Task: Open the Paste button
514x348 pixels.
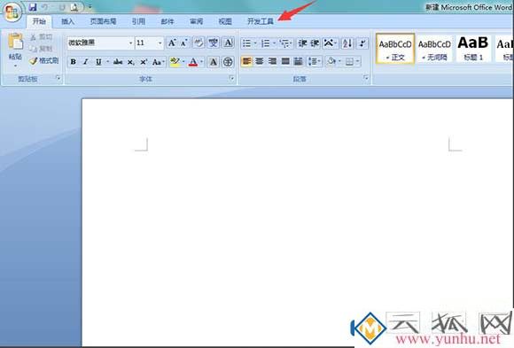Action: 15,50
